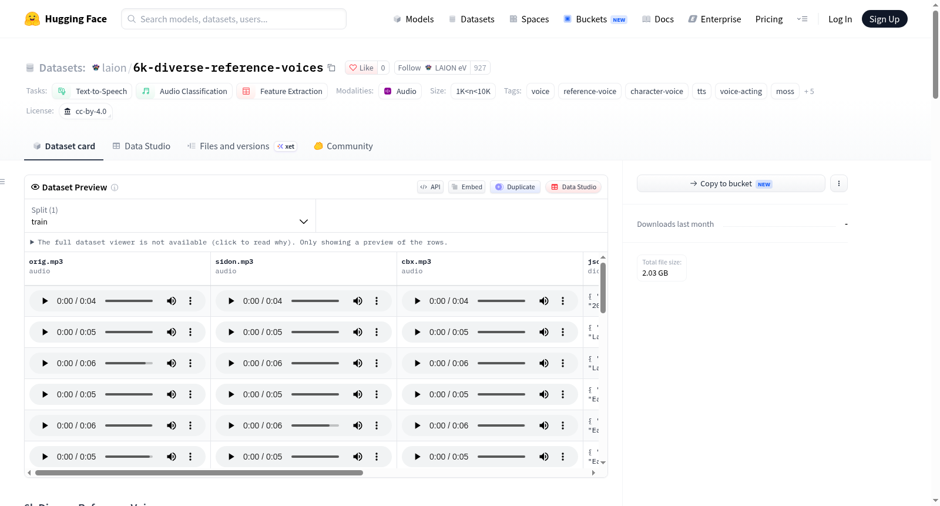Open the Audio Classification task tag
Screen dimensions: 940x506
[184, 91]
